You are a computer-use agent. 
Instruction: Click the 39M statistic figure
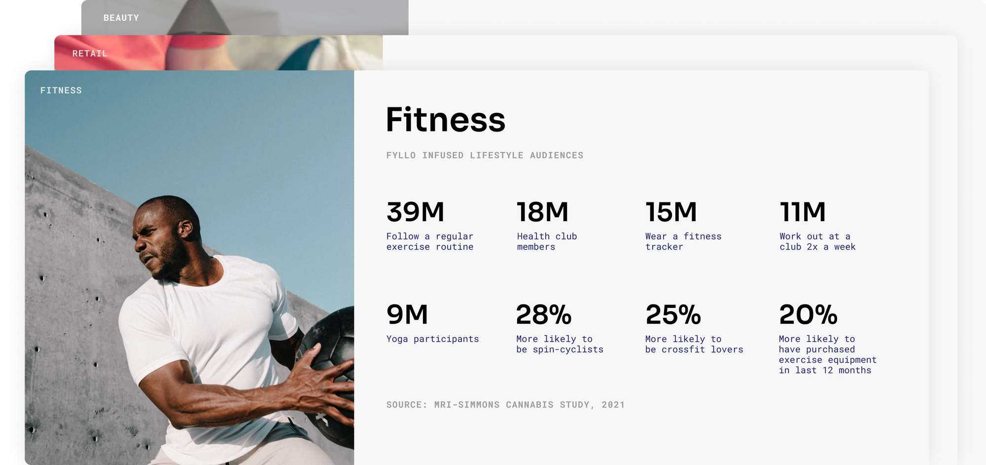point(415,212)
